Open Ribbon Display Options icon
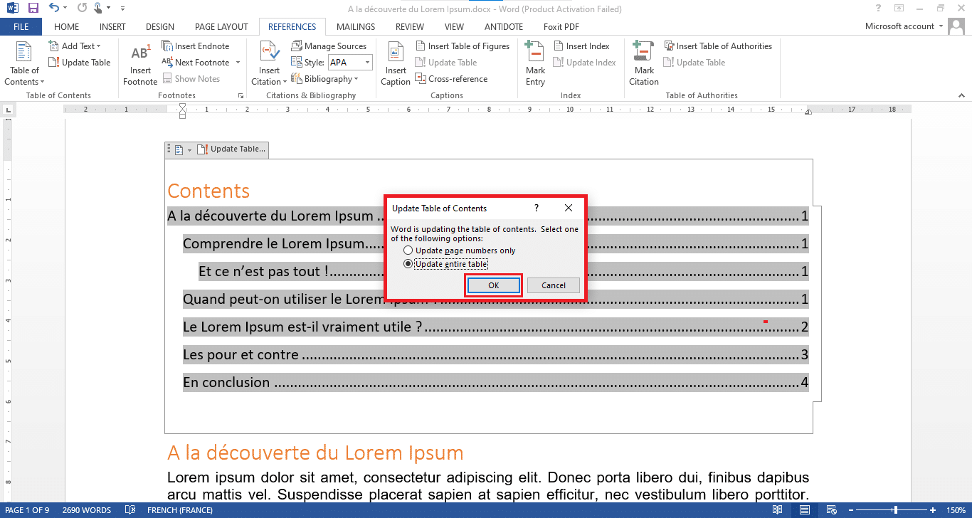Screen dimensions: 972x518 (899, 9)
